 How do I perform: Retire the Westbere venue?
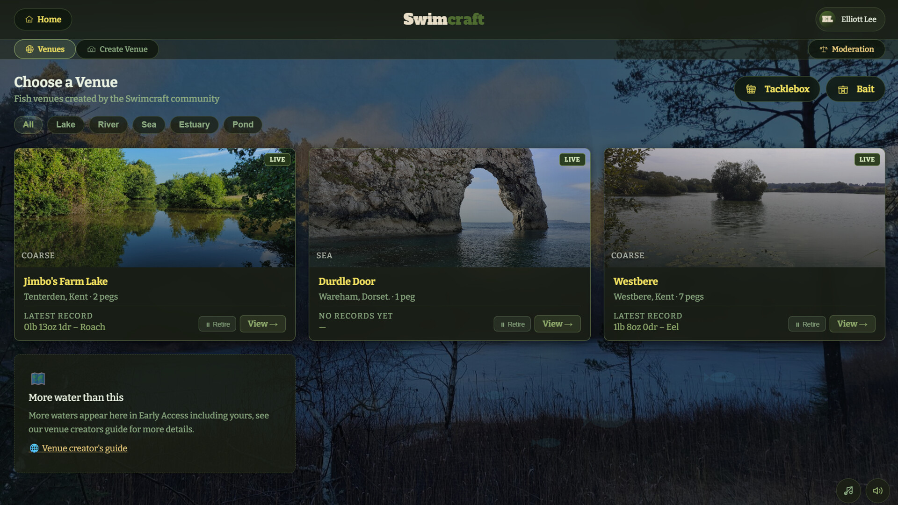pyautogui.click(x=807, y=324)
